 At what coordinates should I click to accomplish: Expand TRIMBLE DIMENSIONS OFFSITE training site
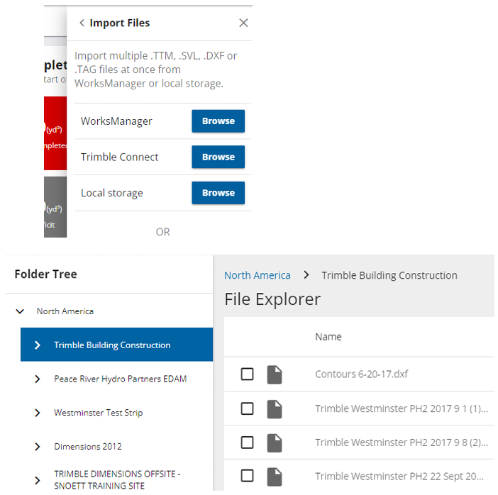click(x=37, y=480)
